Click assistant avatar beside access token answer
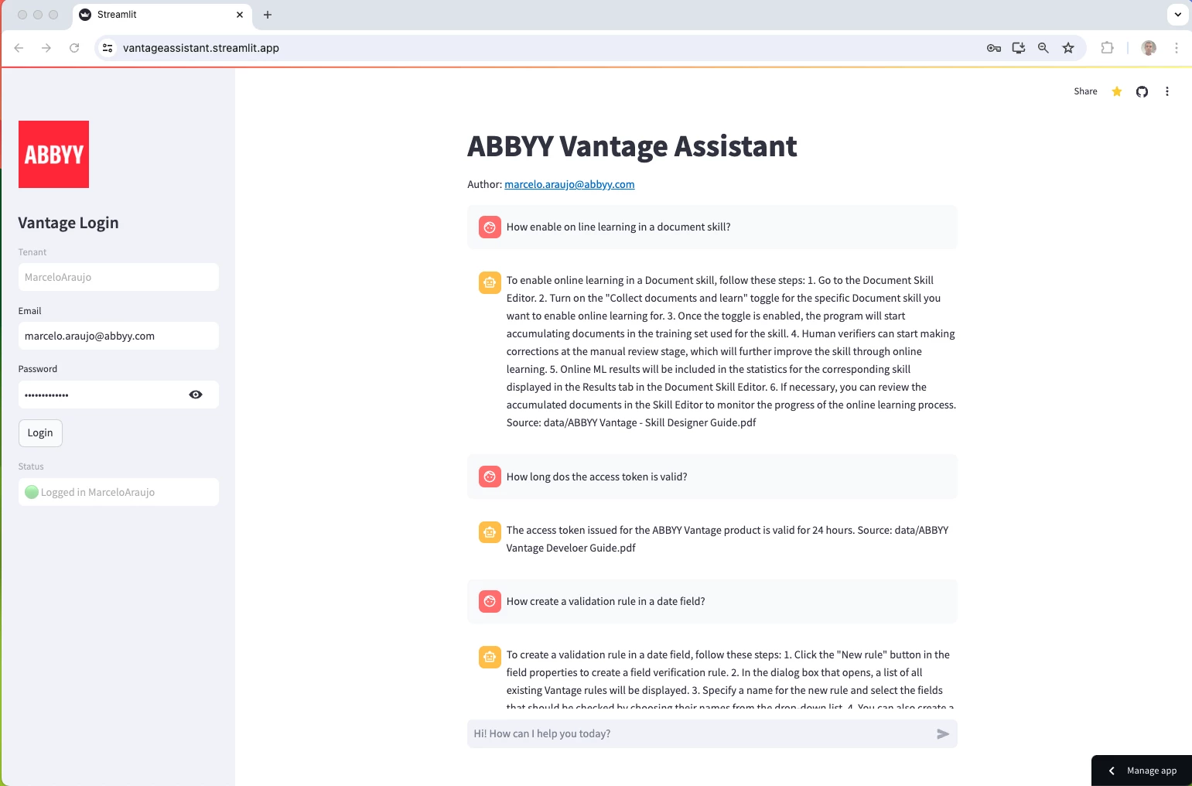The height and width of the screenshot is (786, 1192). point(490,532)
